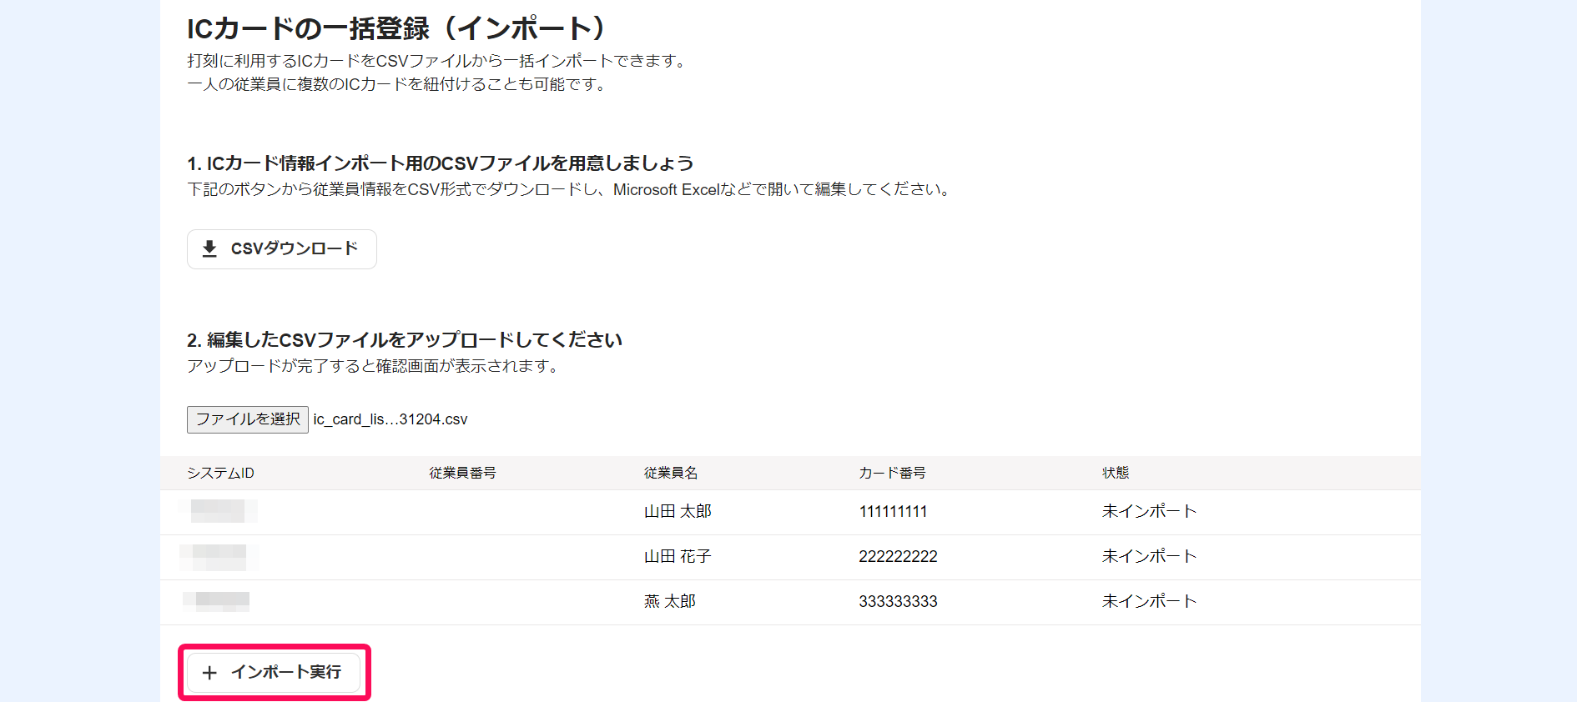Click card number 222222222
Viewport: 1577px width, 702px height.
tap(898, 556)
